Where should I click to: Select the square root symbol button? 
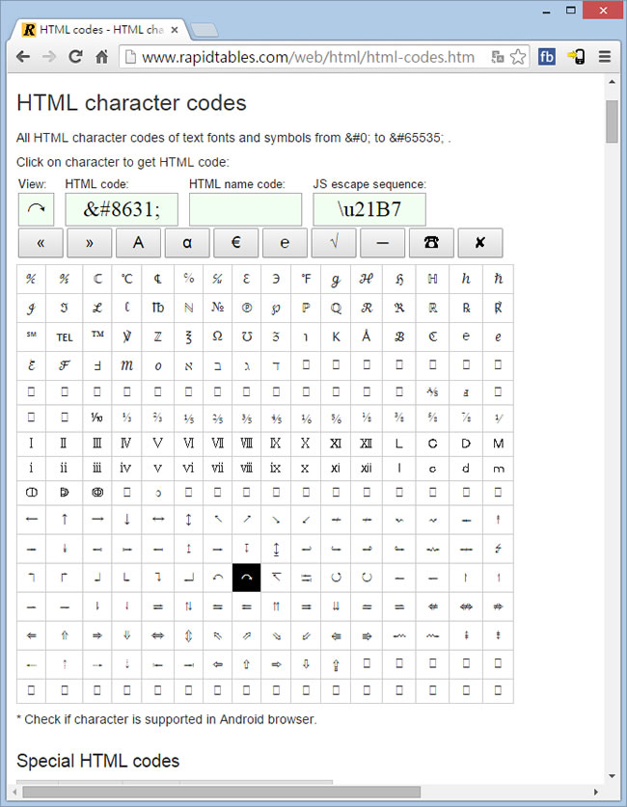pos(334,243)
